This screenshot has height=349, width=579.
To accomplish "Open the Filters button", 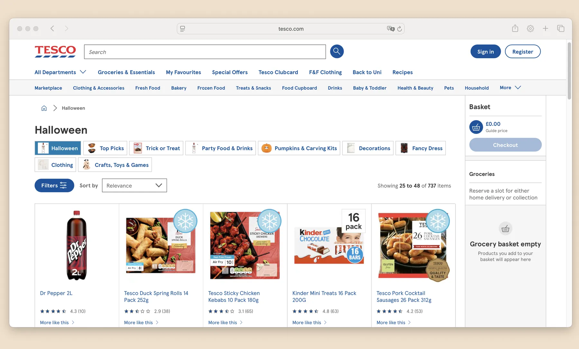I will [x=54, y=186].
